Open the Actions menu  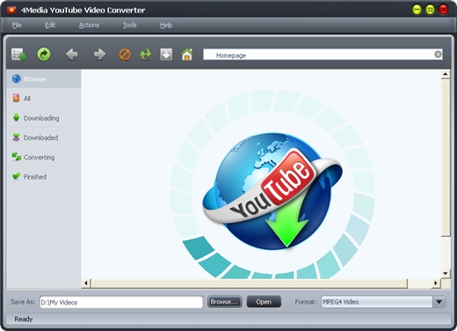point(89,26)
